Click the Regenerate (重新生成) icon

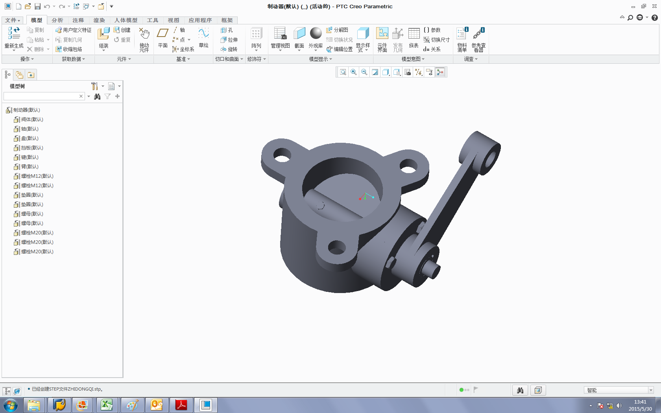point(14,34)
